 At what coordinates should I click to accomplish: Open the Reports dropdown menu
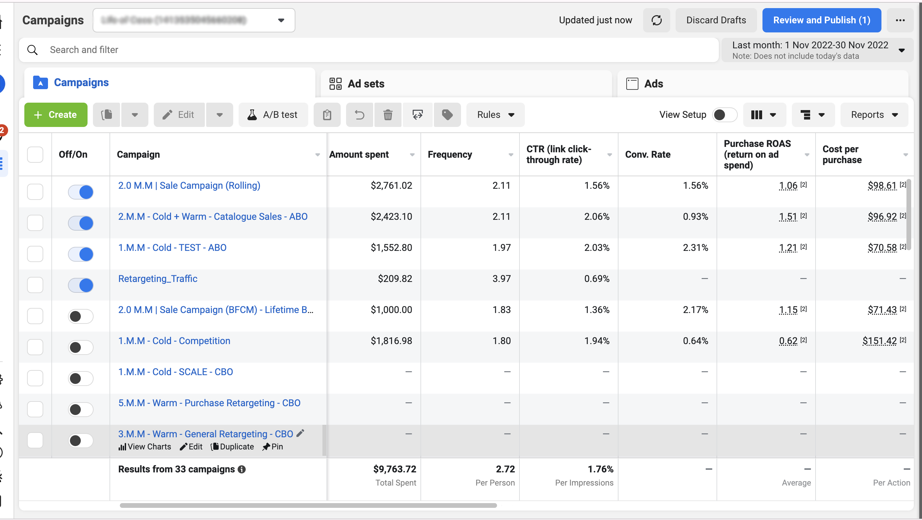(x=874, y=115)
